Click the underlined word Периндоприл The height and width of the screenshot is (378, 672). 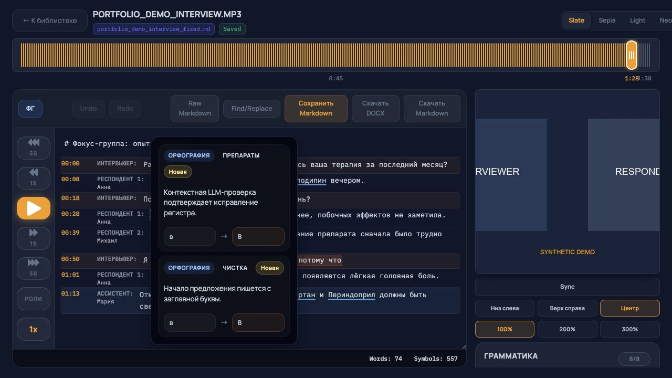tap(352, 295)
